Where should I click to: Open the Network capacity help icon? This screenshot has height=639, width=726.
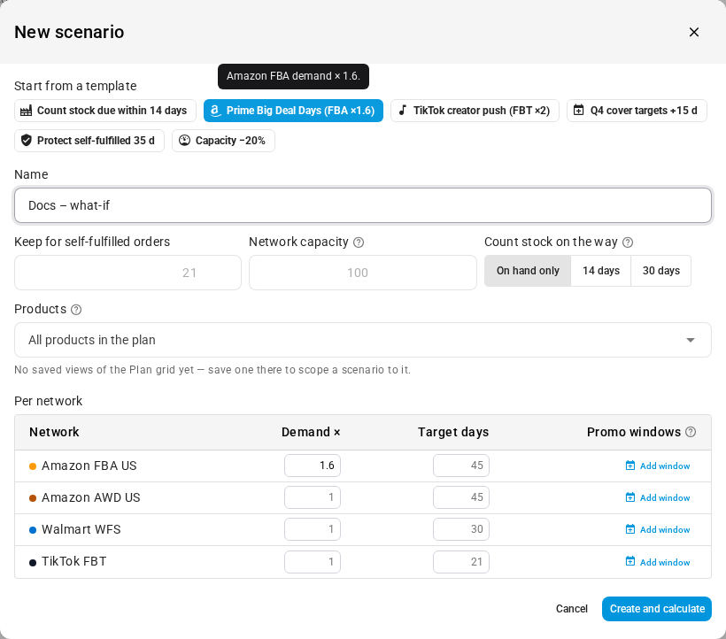coord(359,243)
